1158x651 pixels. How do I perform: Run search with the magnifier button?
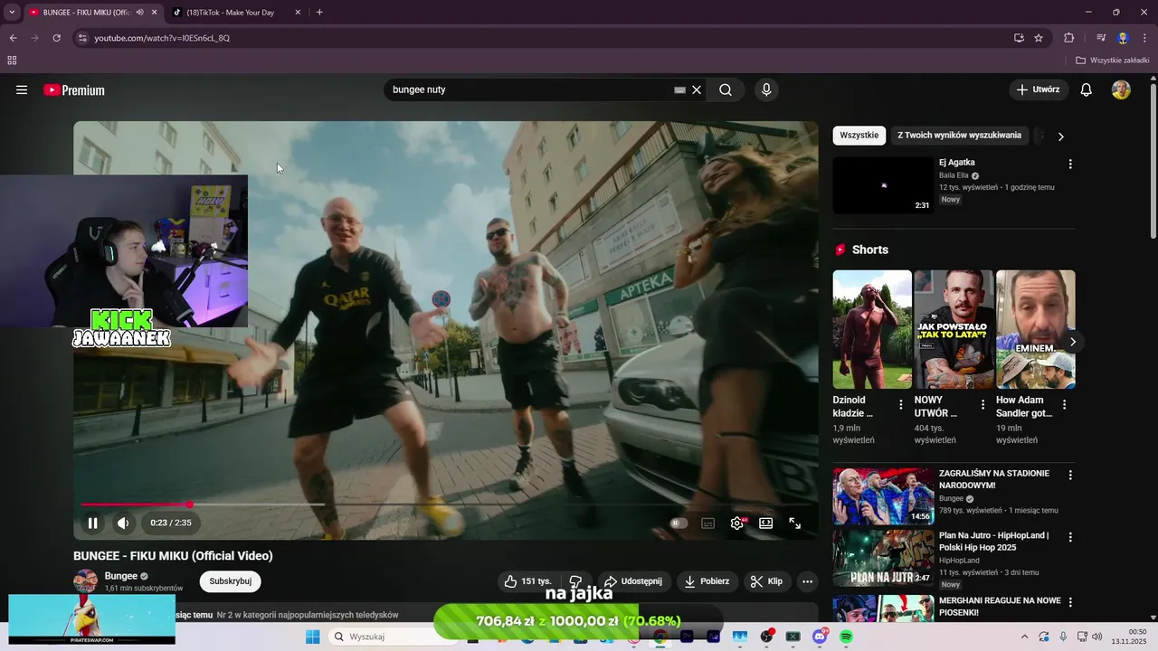[x=726, y=90]
